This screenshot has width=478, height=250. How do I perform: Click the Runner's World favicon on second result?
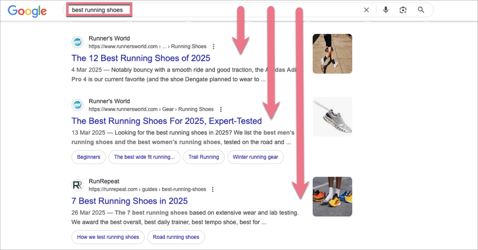click(77, 105)
